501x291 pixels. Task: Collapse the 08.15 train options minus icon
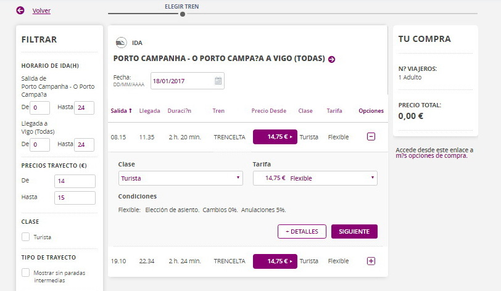tap(371, 137)
